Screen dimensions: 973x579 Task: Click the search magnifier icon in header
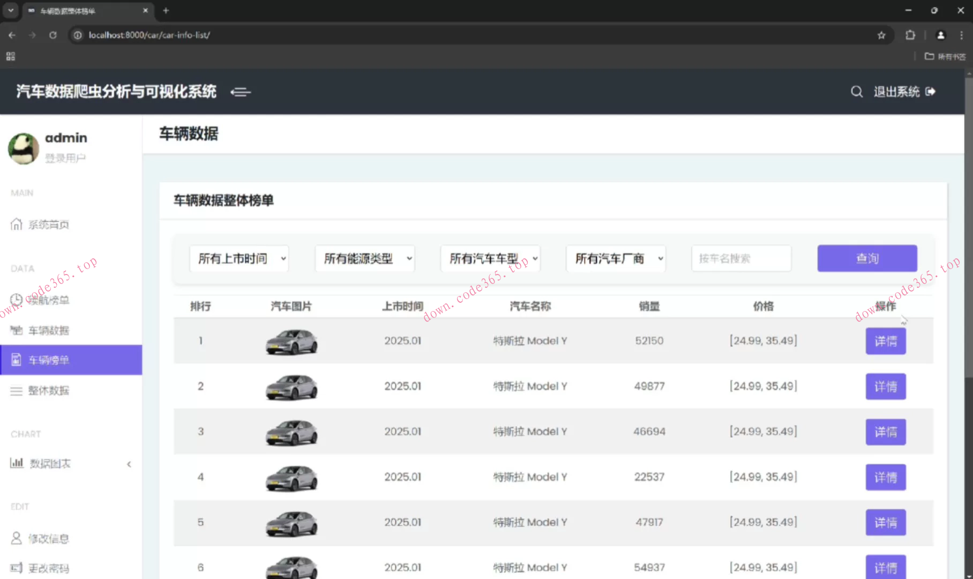[x=857, y=92]
